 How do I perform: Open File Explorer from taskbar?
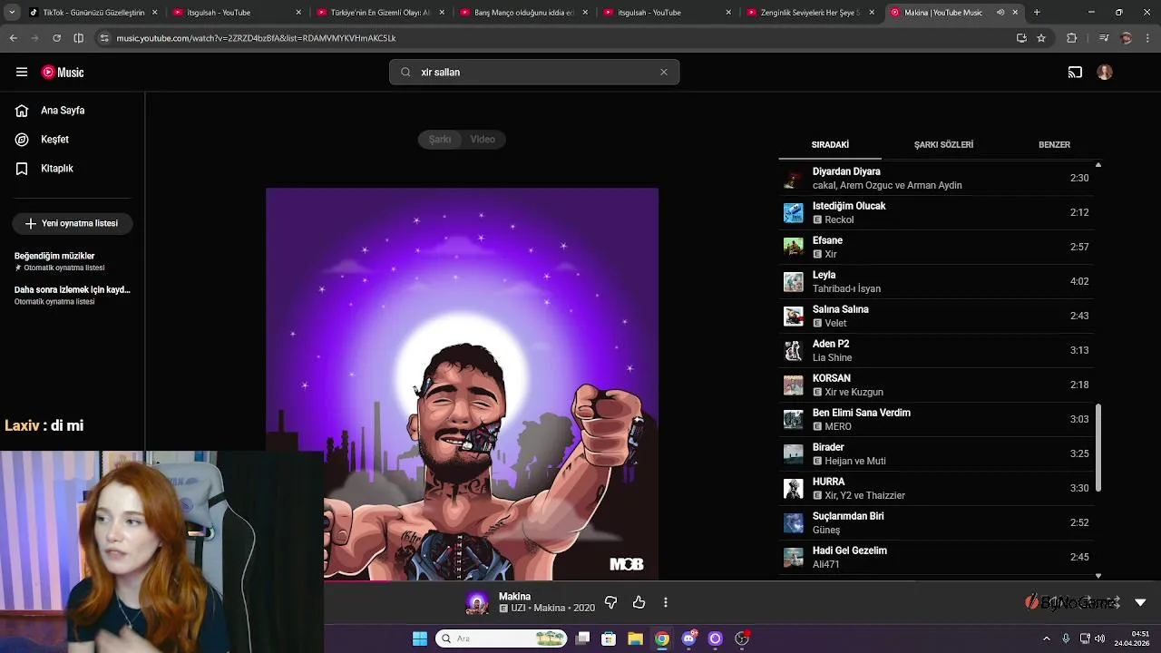click(x=635, y=638)
